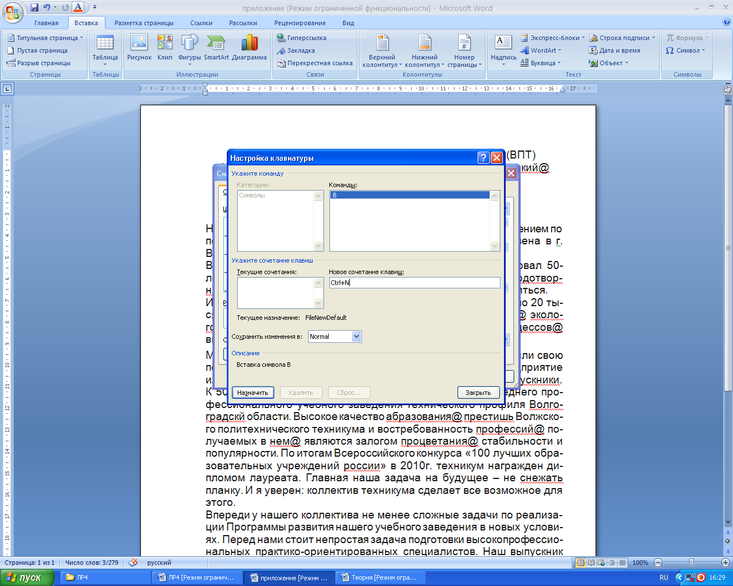Open Объект object dropdown
Image resolution: width=733 pixels, height=586 pixels.
tap(609, 63)
